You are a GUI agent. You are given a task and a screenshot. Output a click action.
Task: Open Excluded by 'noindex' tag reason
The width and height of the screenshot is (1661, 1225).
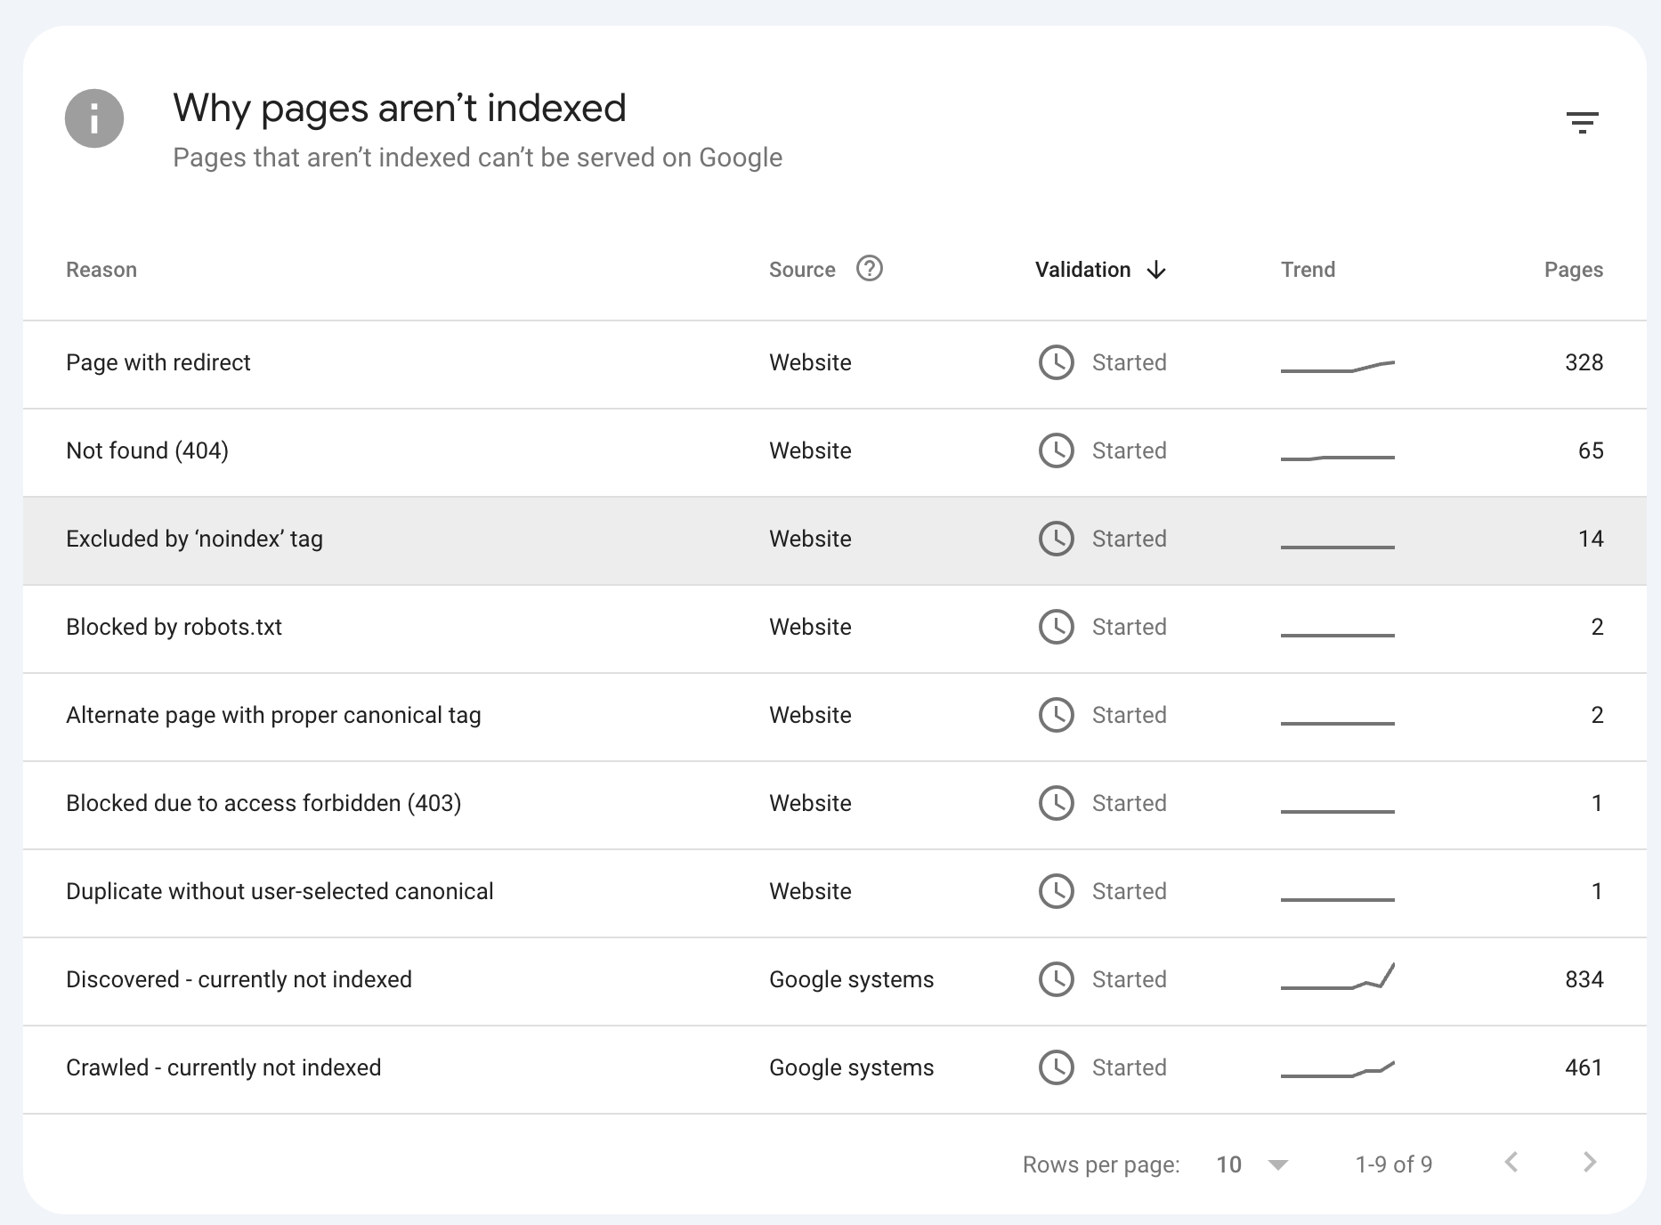[194, 539]
